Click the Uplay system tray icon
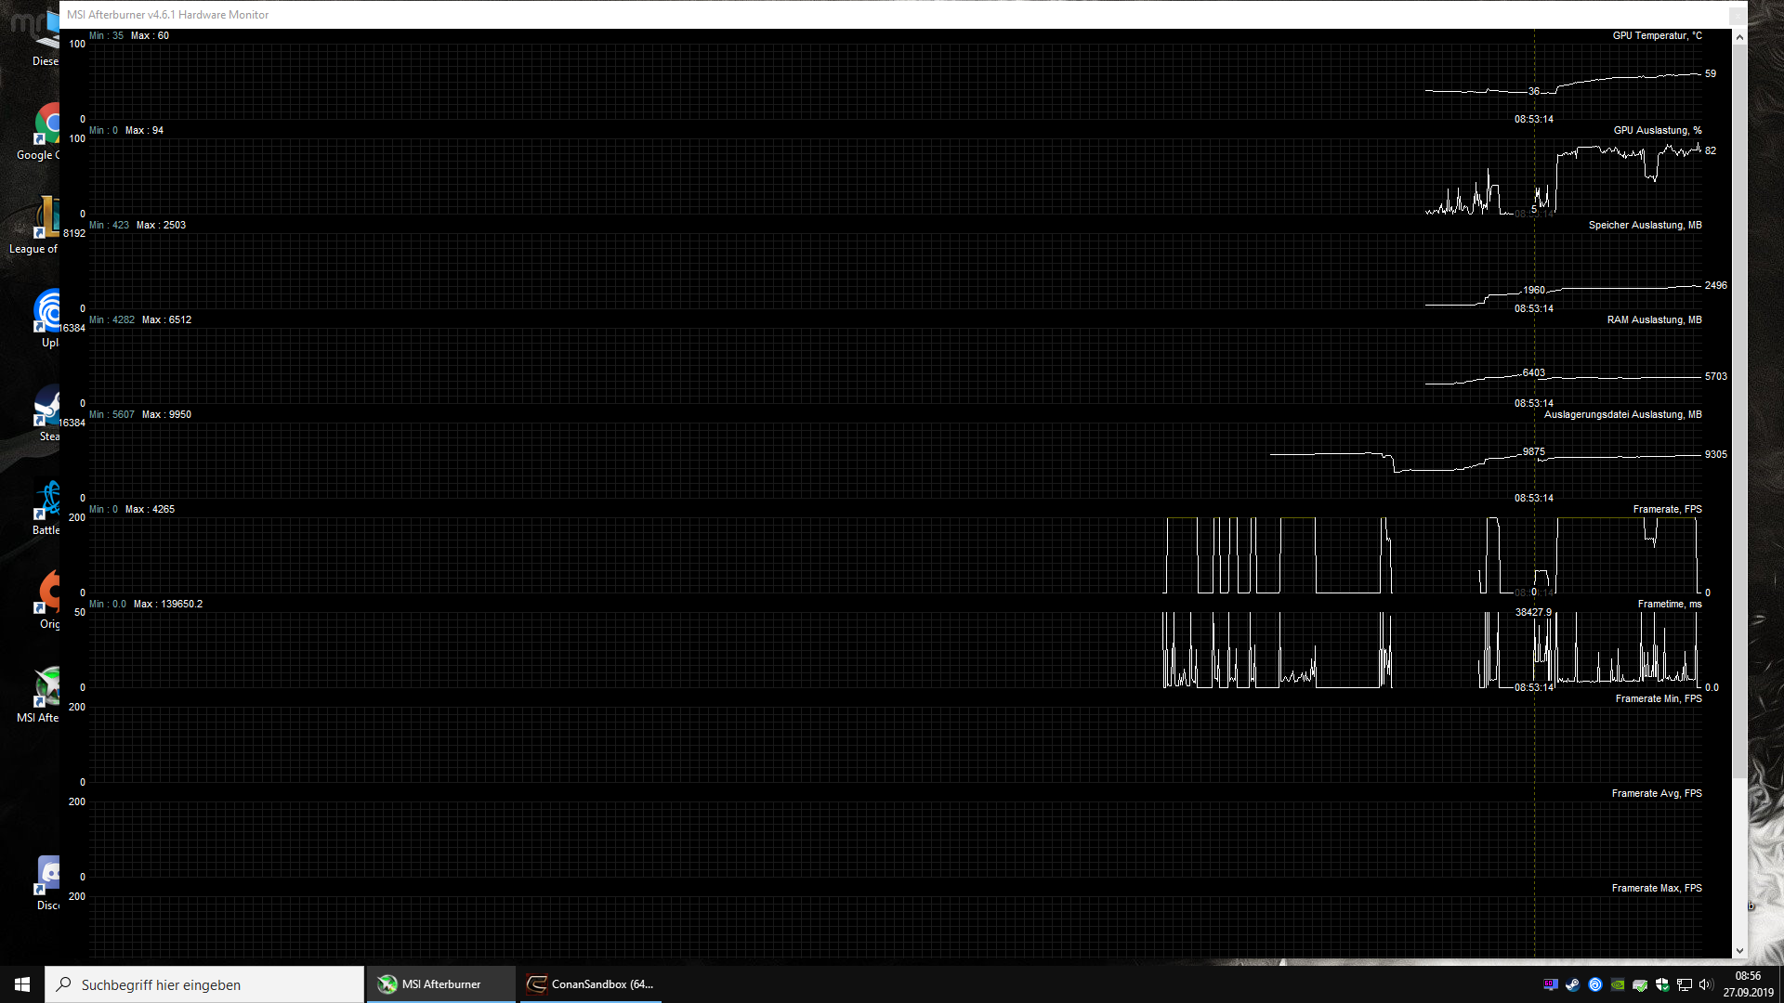Viewport: 1784px width, 1003px height. (x=1594, y=984)
